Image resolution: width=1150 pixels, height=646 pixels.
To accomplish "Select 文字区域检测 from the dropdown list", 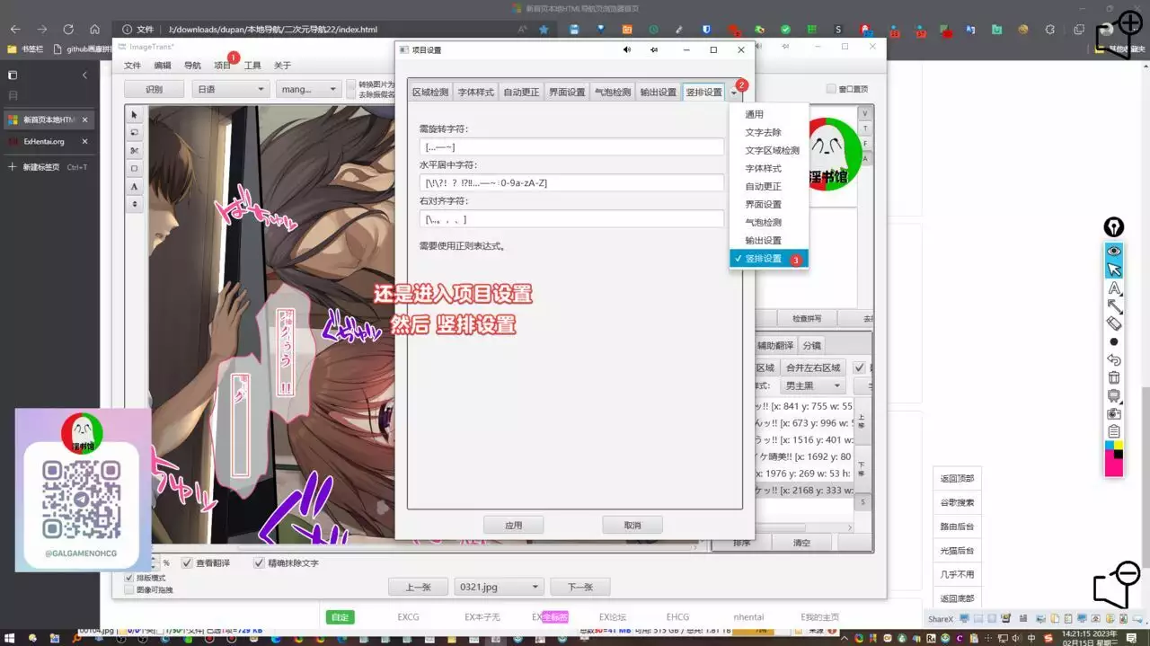I will pos(772,150).
